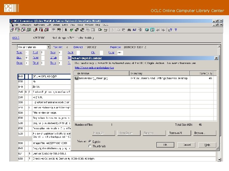Open the Window menu
The image size is (229, 171).
point(89,25)
